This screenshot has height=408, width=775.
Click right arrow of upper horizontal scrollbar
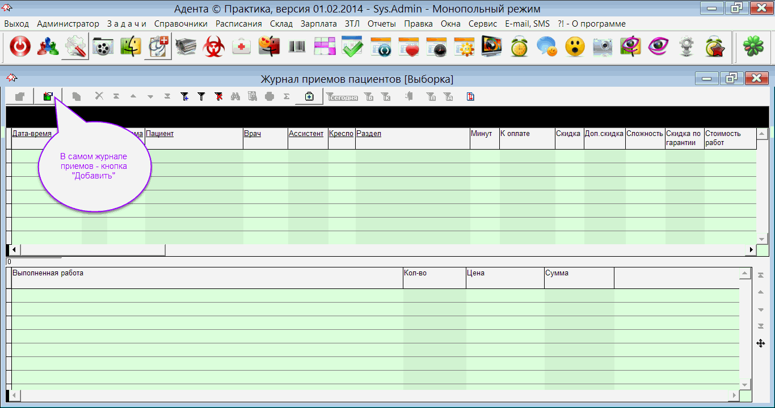[x=752, y=250]
